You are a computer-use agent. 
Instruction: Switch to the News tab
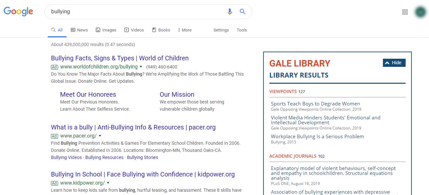tap(79, 30)
